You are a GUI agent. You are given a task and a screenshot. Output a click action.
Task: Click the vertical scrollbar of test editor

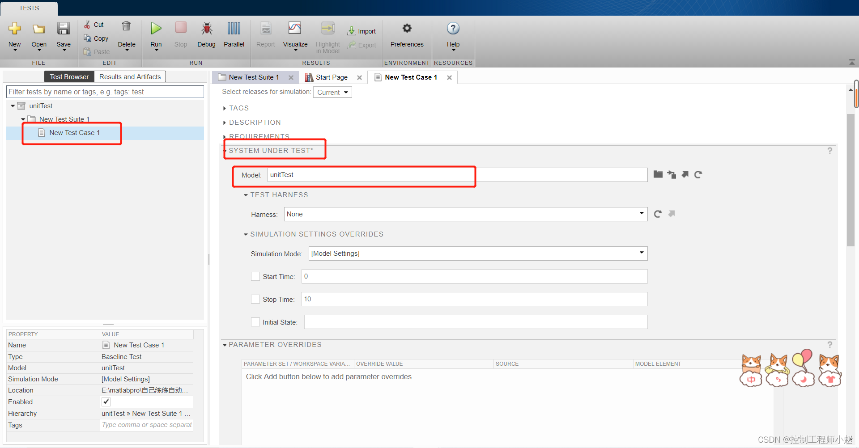point(850,180)
